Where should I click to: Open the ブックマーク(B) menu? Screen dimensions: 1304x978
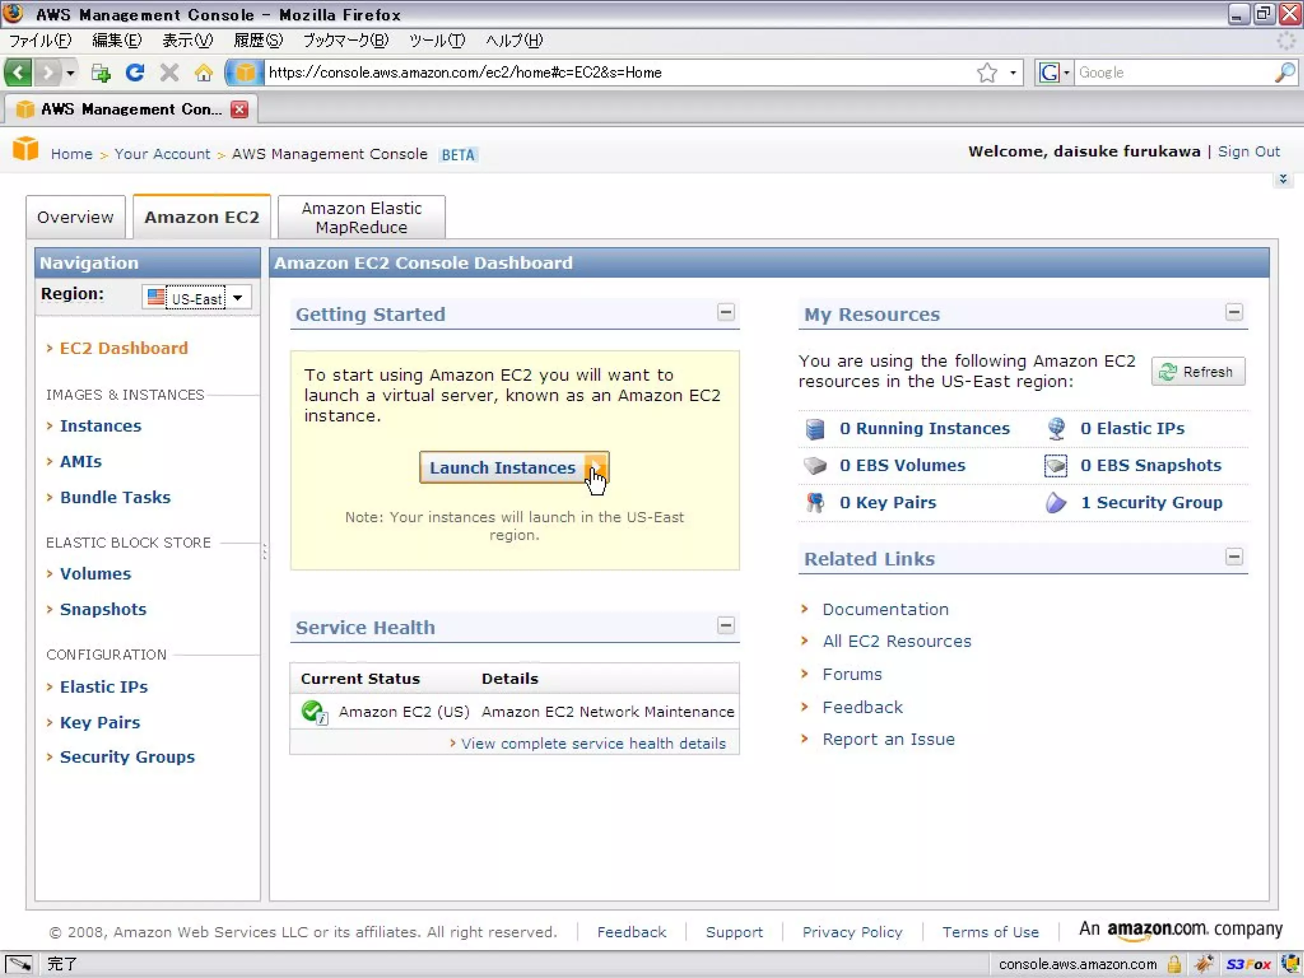tap(346, 41)
